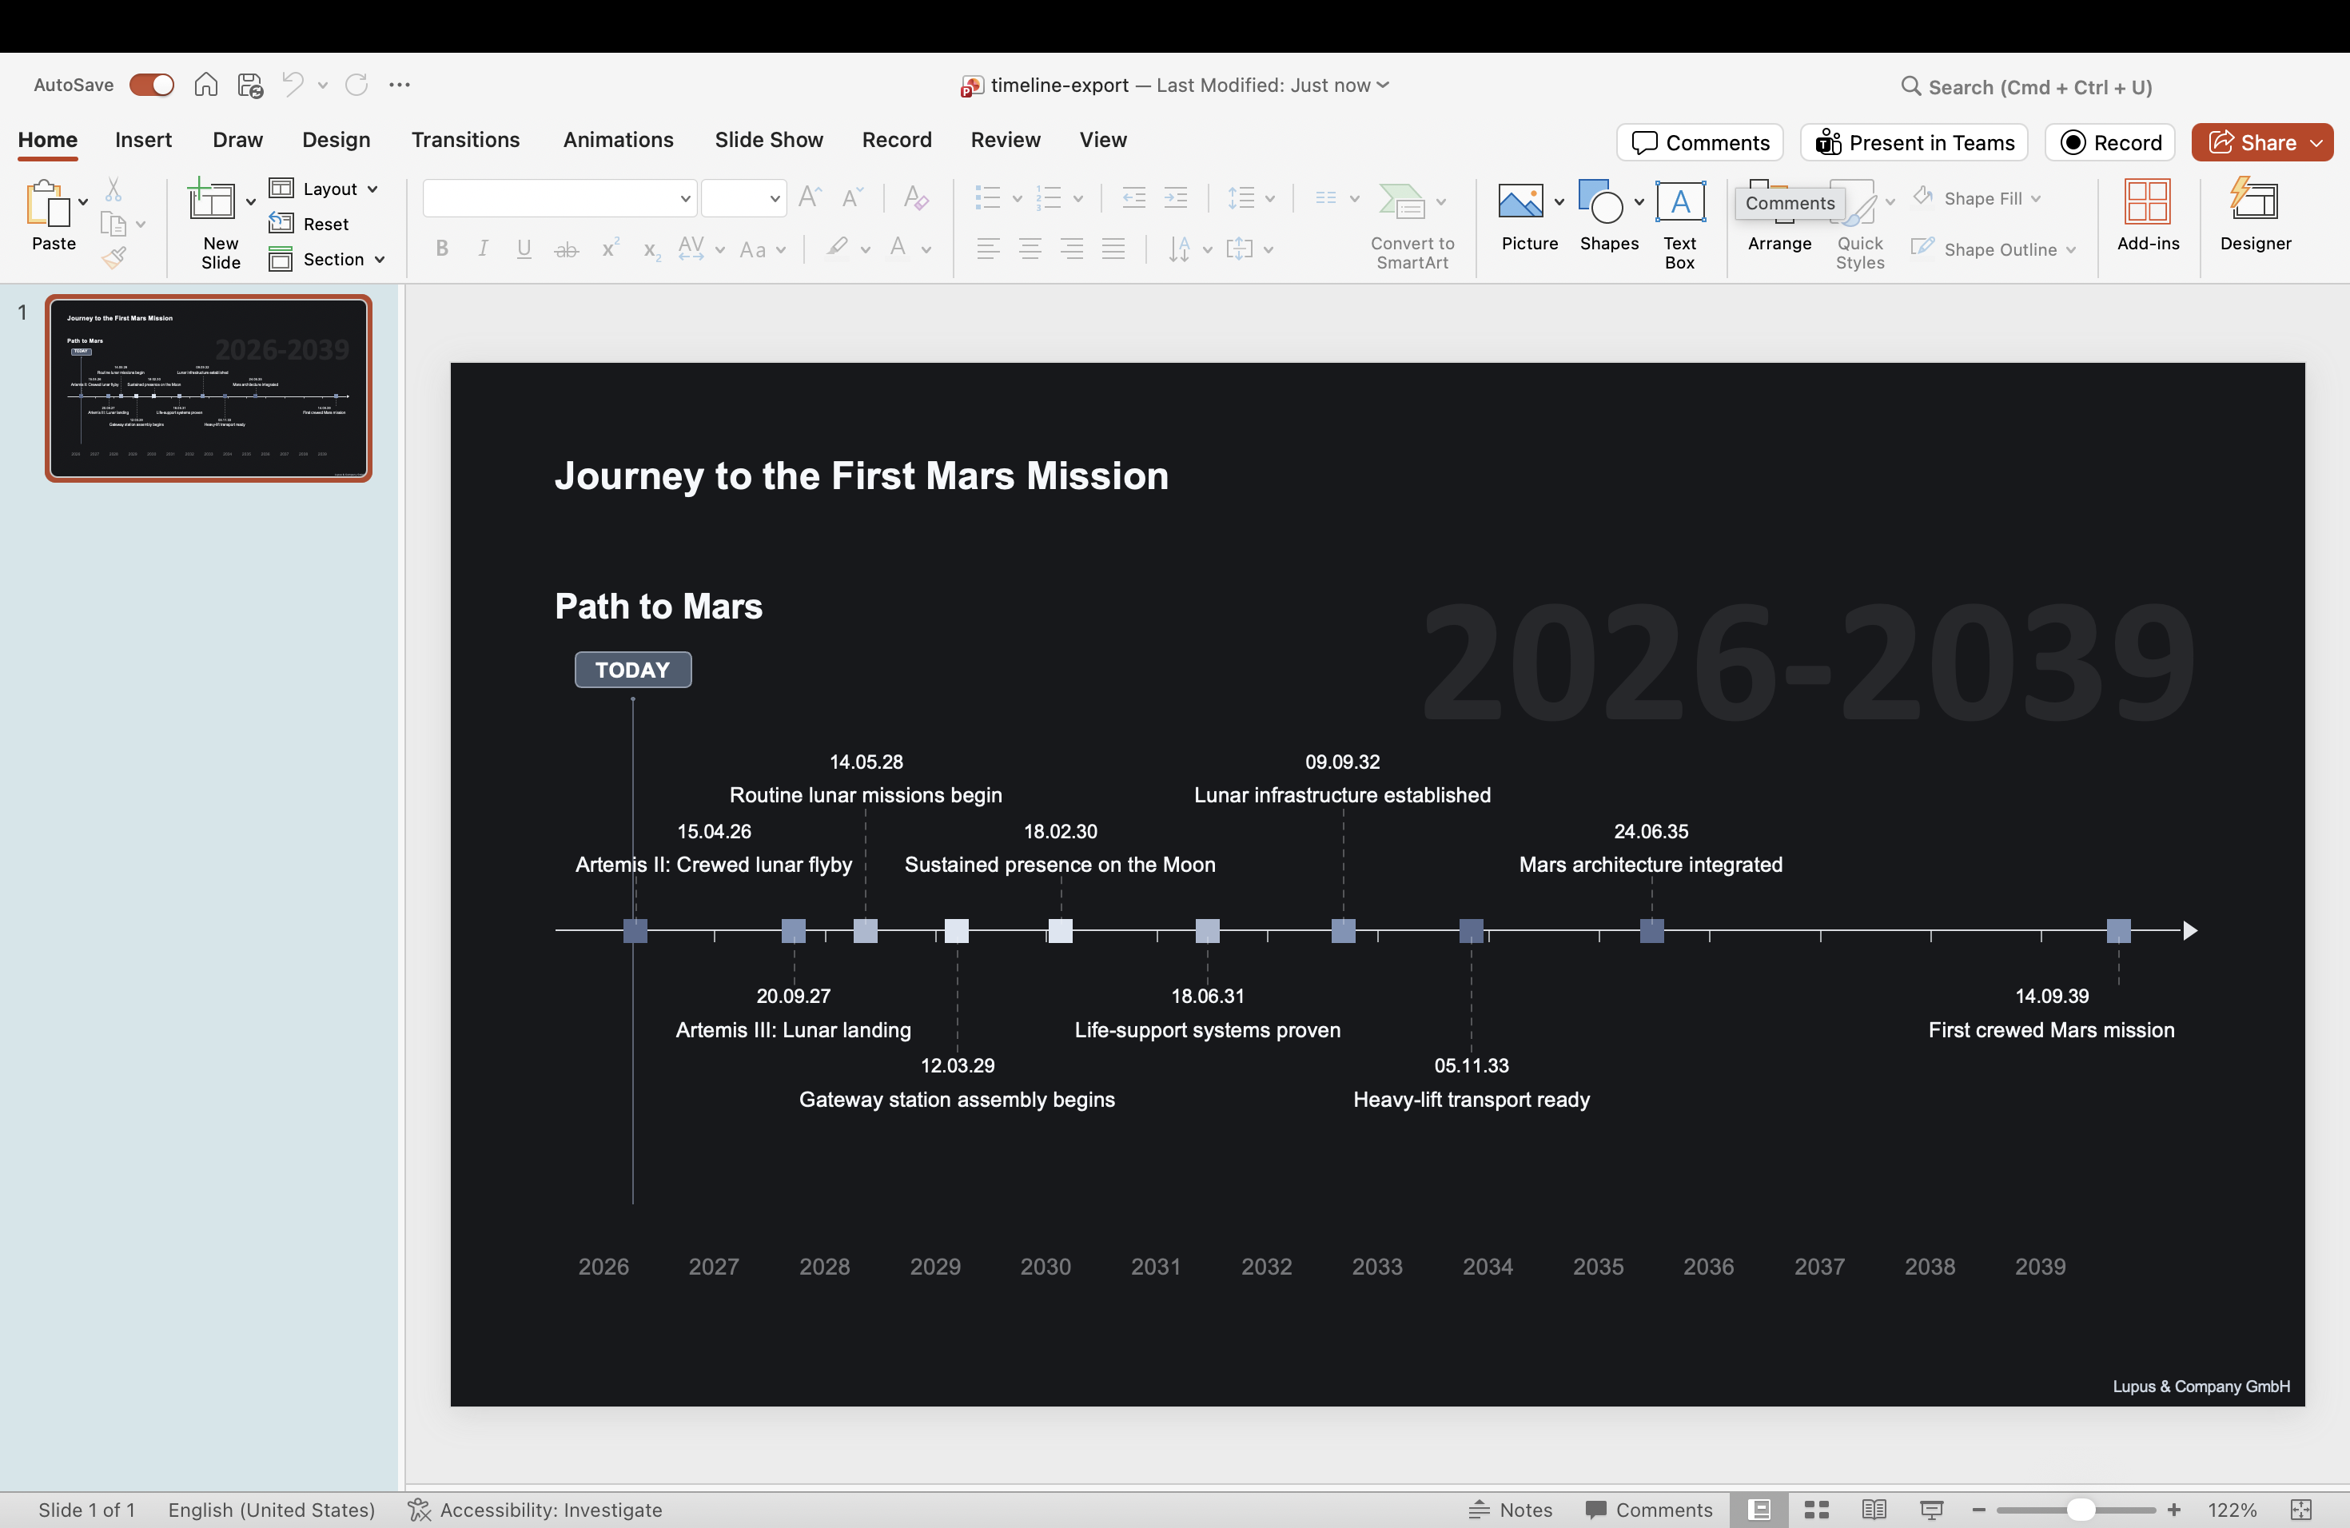Click the Share button
2350x1528 pixels.
[x=2261, y=141]
